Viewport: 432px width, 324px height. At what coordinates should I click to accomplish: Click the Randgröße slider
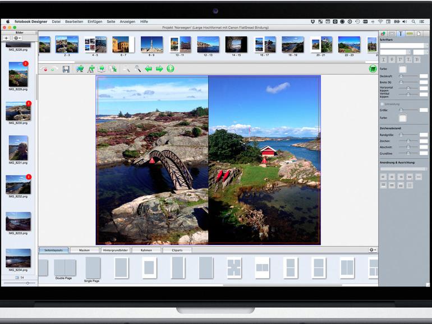408,135
